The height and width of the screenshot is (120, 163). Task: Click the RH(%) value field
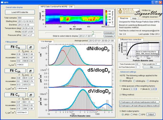click(x=28, y=32)
